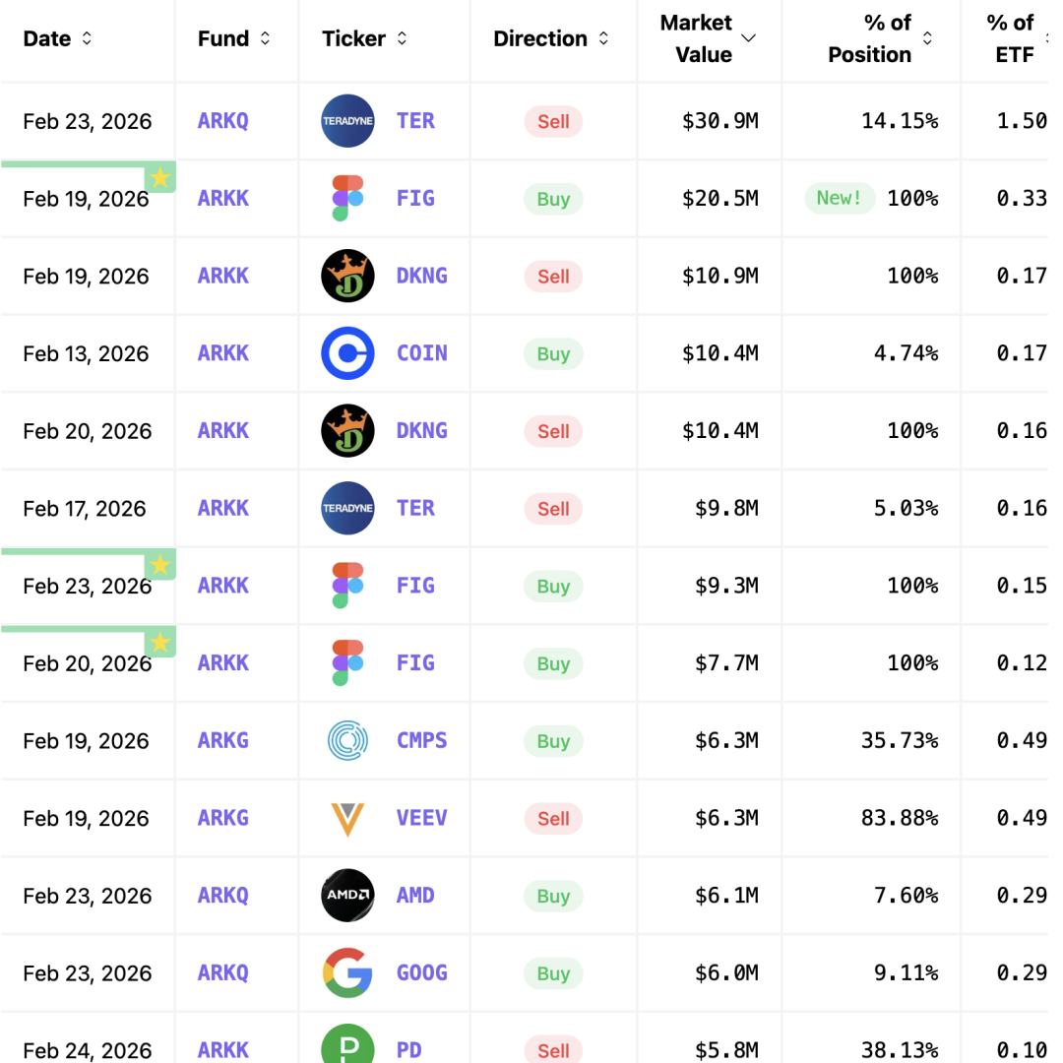Click the Google logo icon

coord(347,973)
